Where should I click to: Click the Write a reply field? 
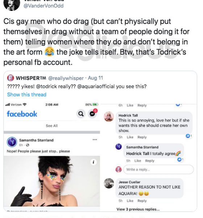tap(158, 169)
